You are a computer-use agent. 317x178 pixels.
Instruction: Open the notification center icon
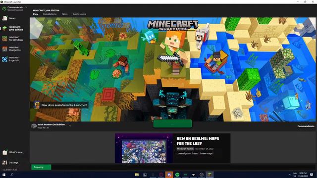click(312, 175)
